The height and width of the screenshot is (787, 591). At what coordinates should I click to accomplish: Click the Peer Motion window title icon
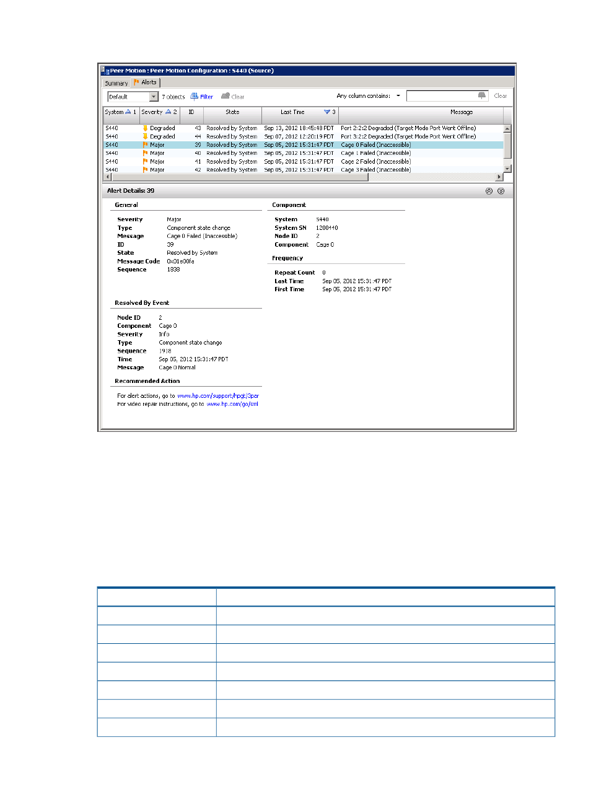[x=105, y=71]
